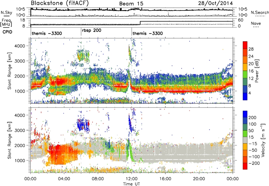Click the 18 tick on frequency axis
The height and width of the screenshot is (186, 269).
(x=23, y=20)
